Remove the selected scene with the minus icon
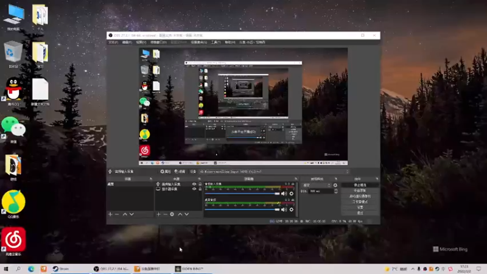The image size is (487, 274). 117,214
